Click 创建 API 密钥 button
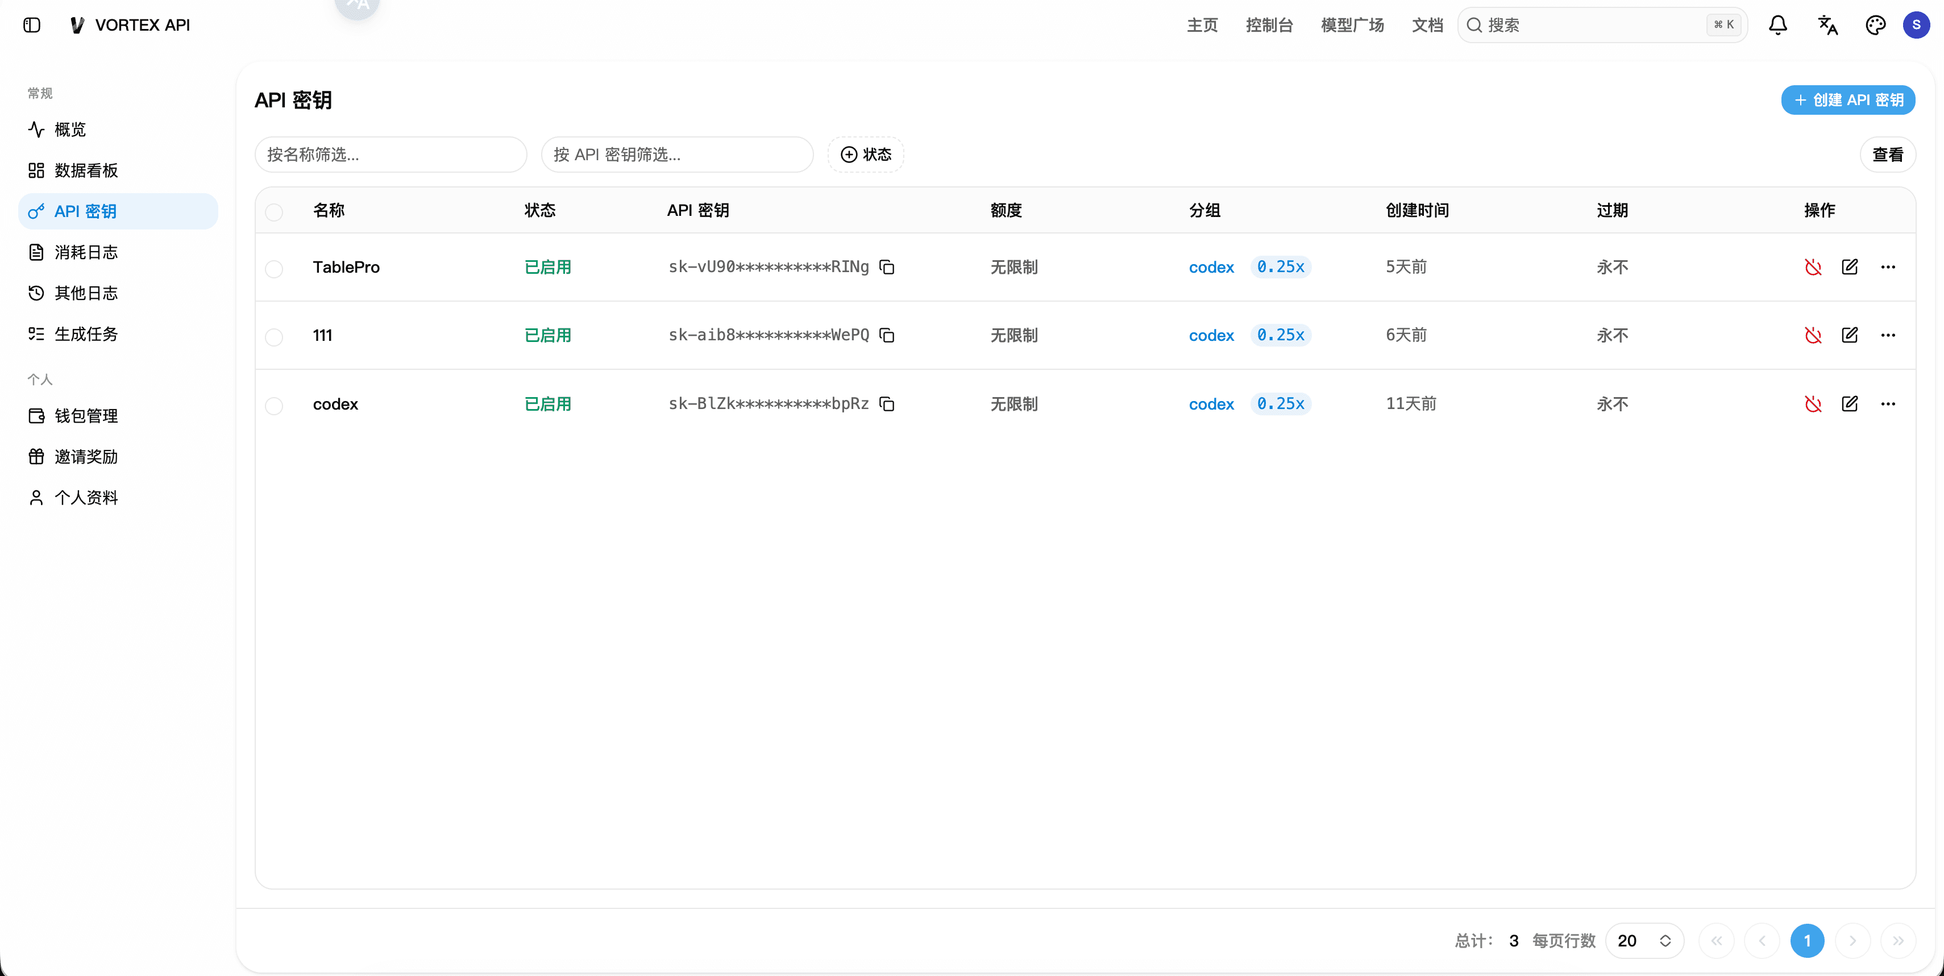The height and width of the screenshot is (976, 1944). 1848,101
